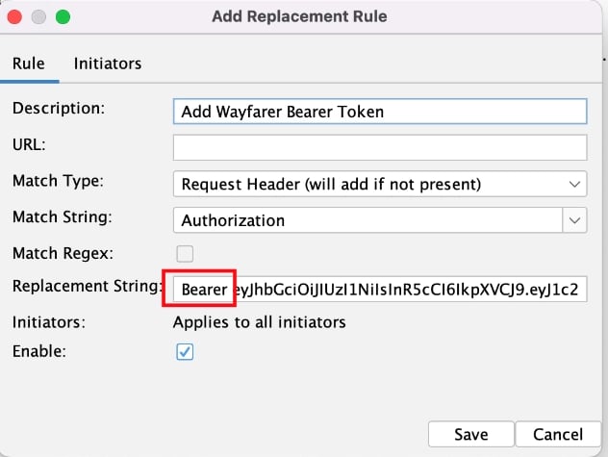The height and width of the screenshot is (457, 608).
Task: Cancel adding the replacement rule
Action: pyautogui.click(x=558, y=434)
